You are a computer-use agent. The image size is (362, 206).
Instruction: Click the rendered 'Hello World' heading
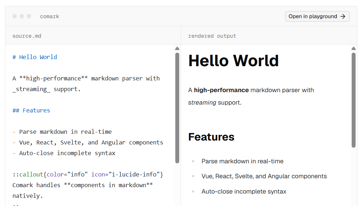click(x=233, y=61)
